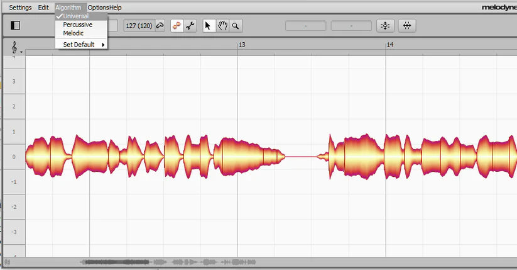Image resolution: width=517 pixels, height=270 pixels.
Task: Select the Percussive algorithm option
Action: click(77, 25)
